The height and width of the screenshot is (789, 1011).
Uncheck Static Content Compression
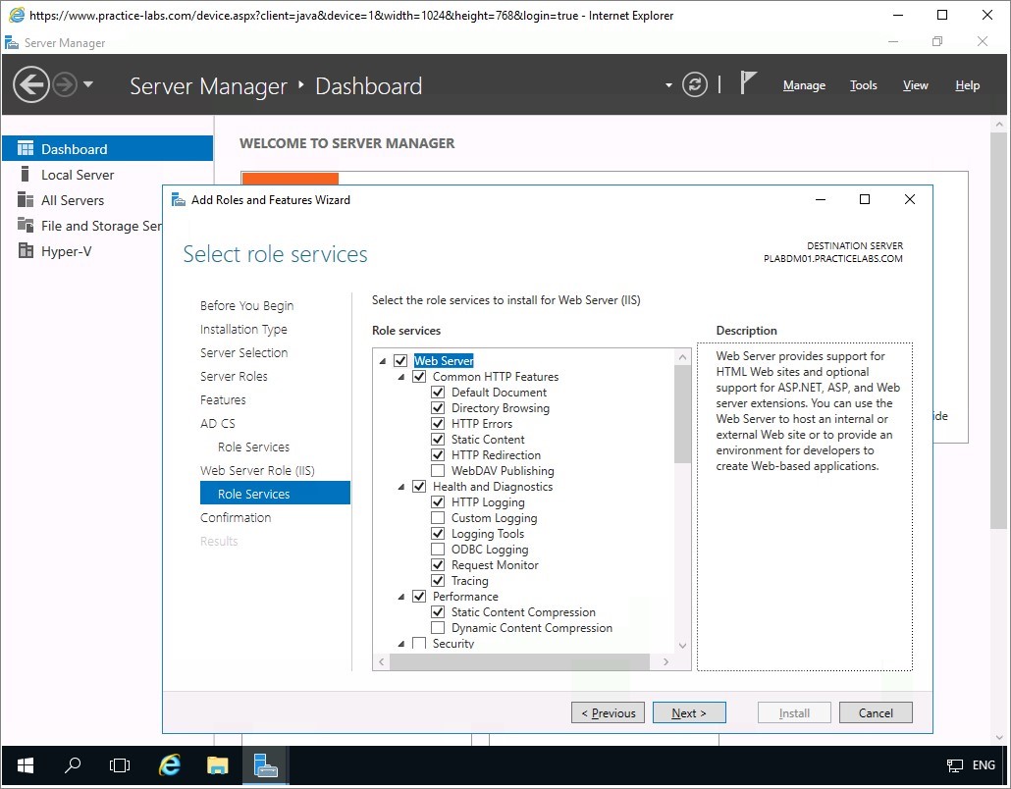coord(438,611)
